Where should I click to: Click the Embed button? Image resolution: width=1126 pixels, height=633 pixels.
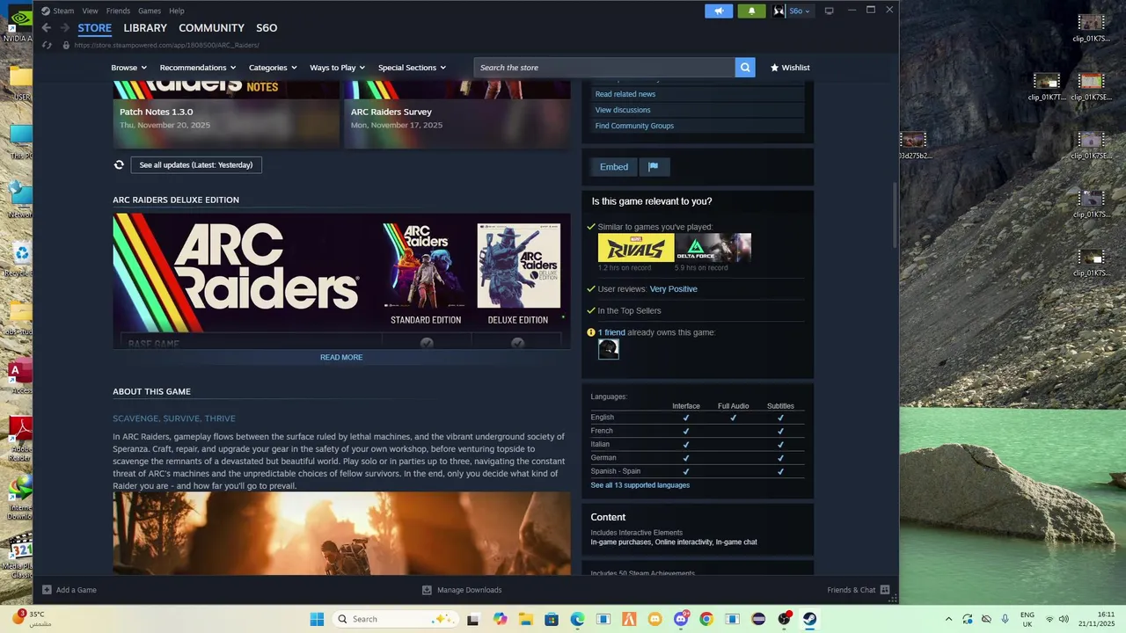click(x=614, y=167)
